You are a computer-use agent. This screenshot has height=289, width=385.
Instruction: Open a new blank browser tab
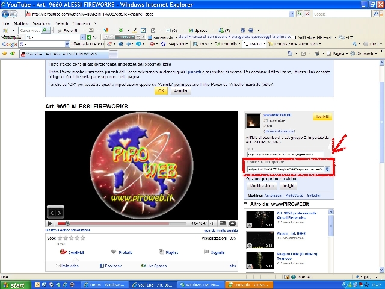click(x=113, y=54)
